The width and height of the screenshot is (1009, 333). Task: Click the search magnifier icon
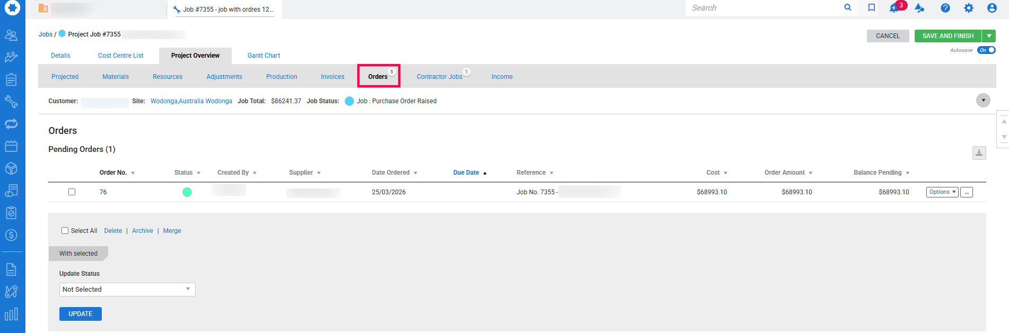[847, 7]
